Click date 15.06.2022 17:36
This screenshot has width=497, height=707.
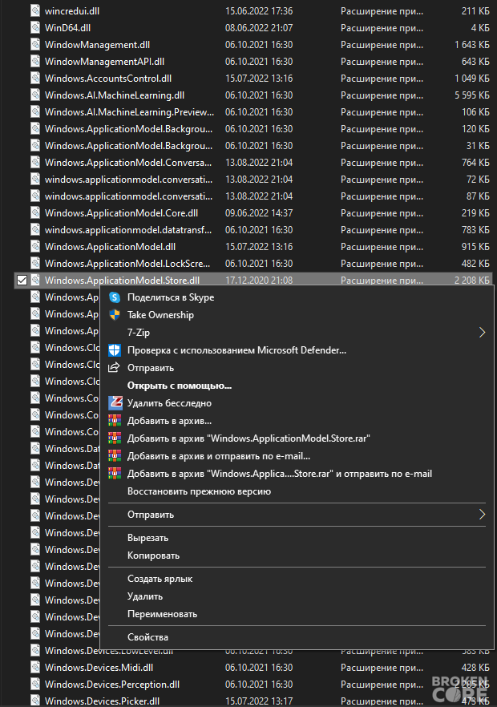pos(259,11)
